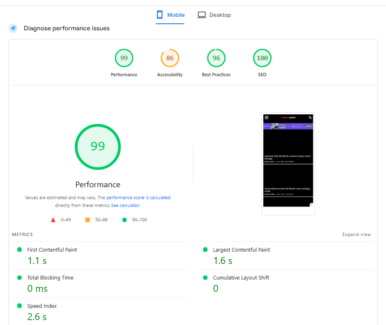Click the Accessibility 86 score gauge
This screenshot has width=386, height=325.
coord(170,58)
